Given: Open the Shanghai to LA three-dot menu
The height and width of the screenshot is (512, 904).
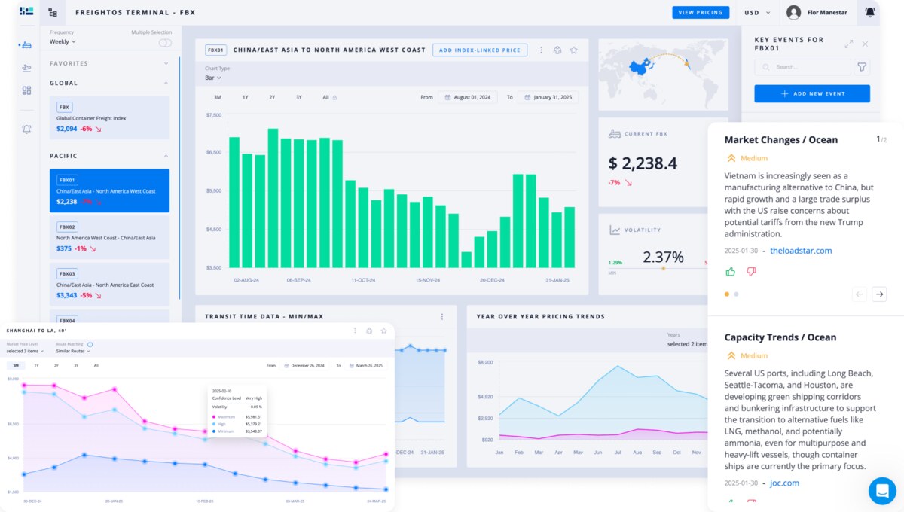Looking at the screenshot, I should coord(355,331).
